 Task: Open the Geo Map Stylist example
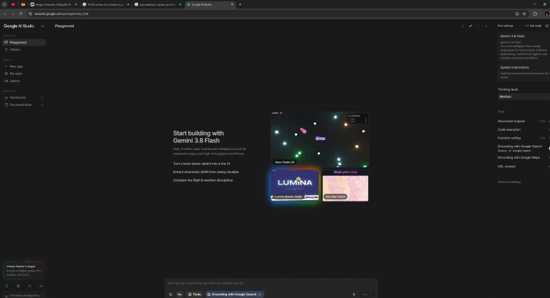coord(345,185)
